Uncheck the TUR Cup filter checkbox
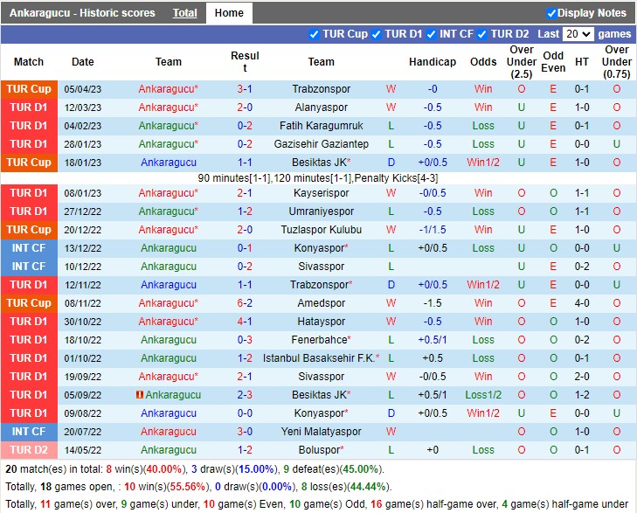This screenshot has width=637, height=513. coord(315,34)
